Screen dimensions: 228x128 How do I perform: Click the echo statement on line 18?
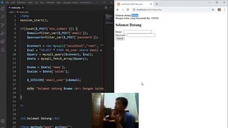[65, 89]
